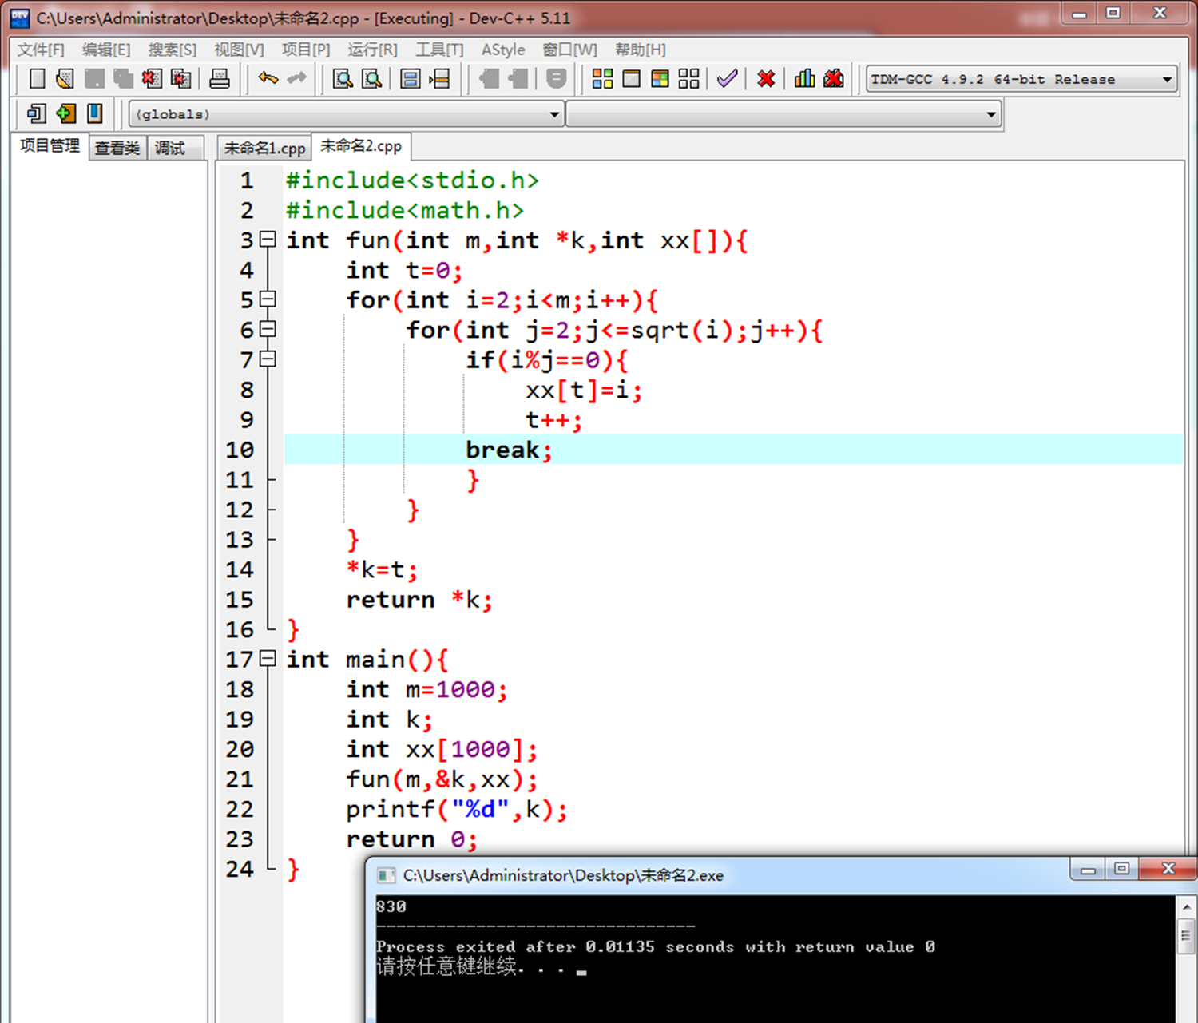The height and width of the screenshot is (1023, 1198).
Task: Click line number 14 in the gutter
Action: pos(240,569)
